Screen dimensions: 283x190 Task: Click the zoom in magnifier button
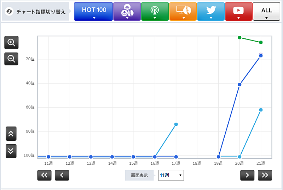tap(11, 43)
